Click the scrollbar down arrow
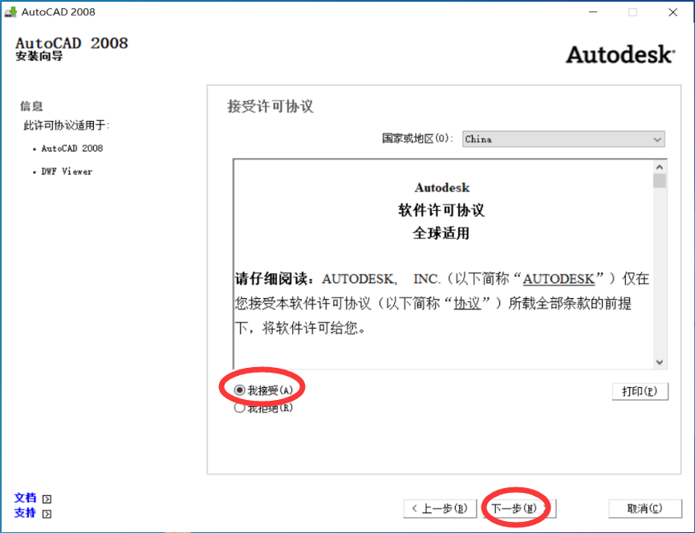 (x=658, y=361)
